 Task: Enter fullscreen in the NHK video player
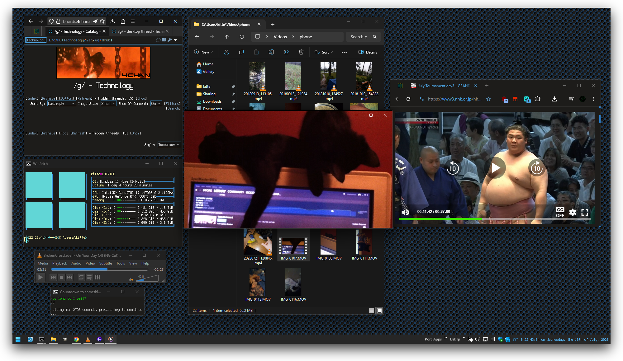point(585,212)
